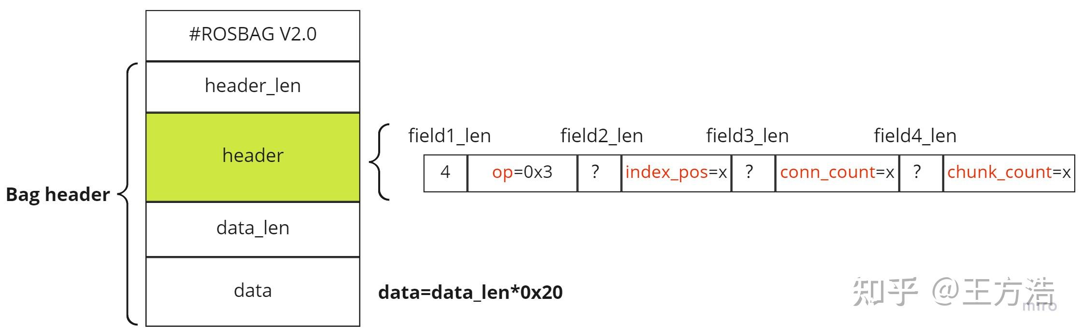Screen dimensions: 1082x336
Task: Select the header_len block
Action: pyautogui.click(x=253, y=86)
